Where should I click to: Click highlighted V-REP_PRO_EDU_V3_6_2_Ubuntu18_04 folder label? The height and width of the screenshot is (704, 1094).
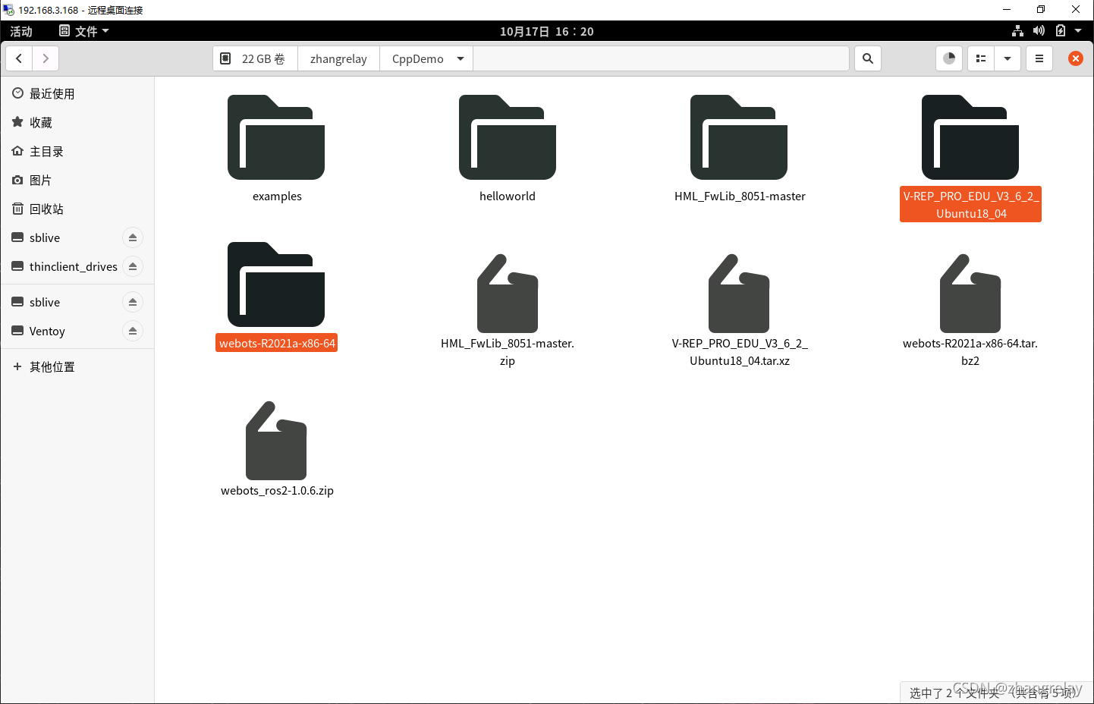coord(970,204)
